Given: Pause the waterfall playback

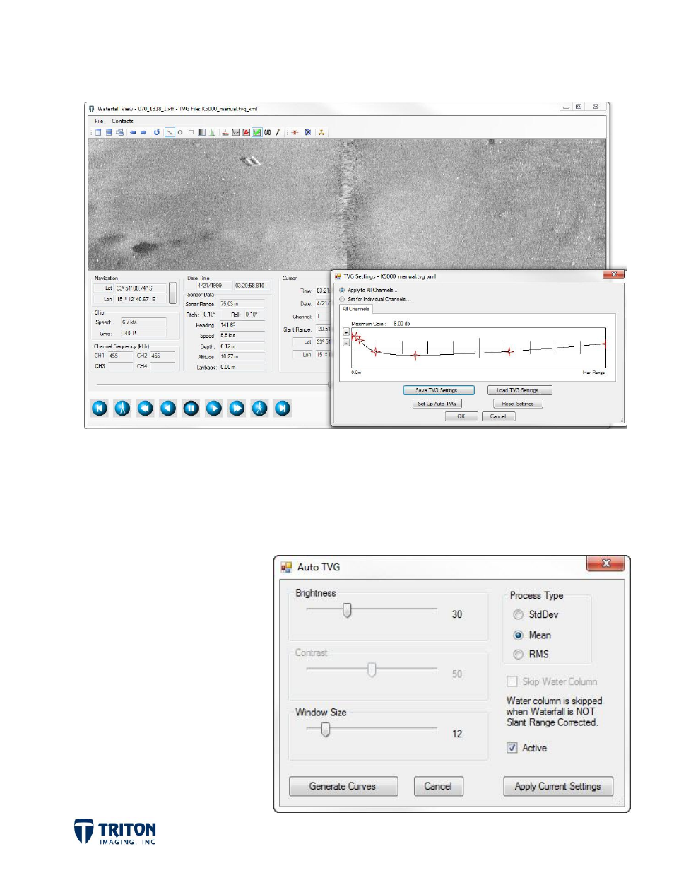Looking at the screenshot, I should pos(191,408).
